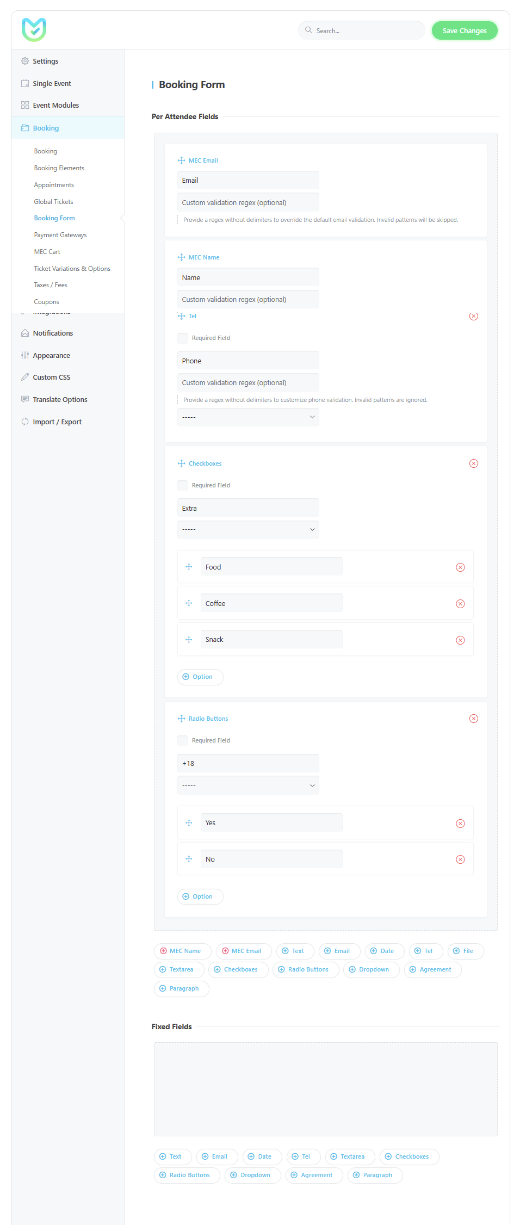Toggle Required Field under Checkboxes
This screenshot has height=1225, width=520.
tap(183, 485)
